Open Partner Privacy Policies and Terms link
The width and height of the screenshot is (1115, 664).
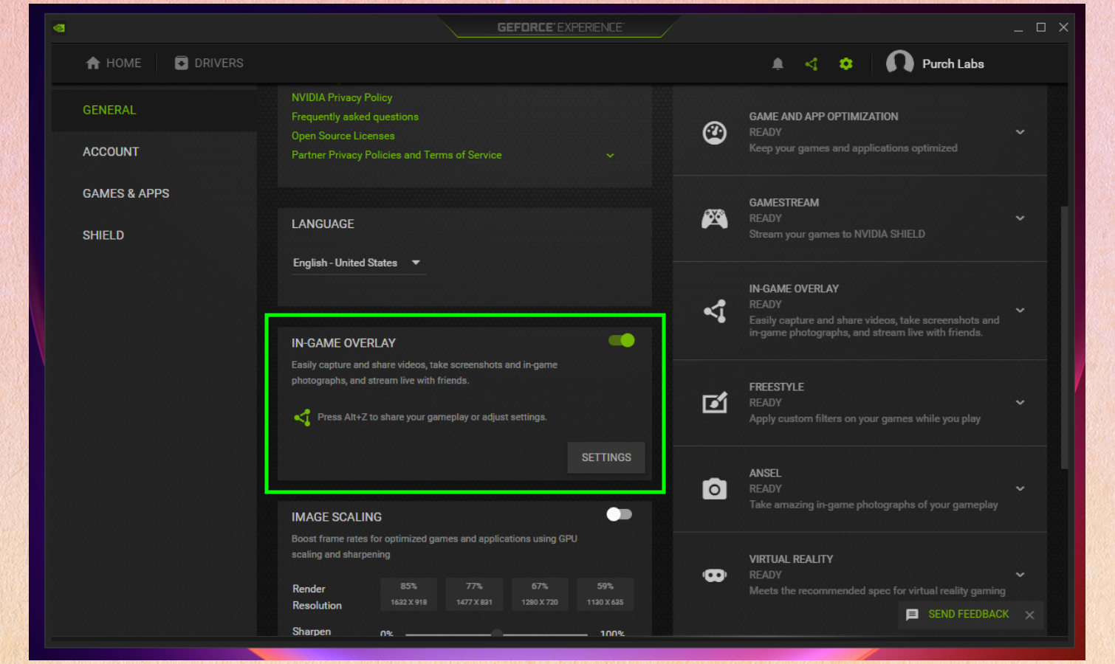397,155
